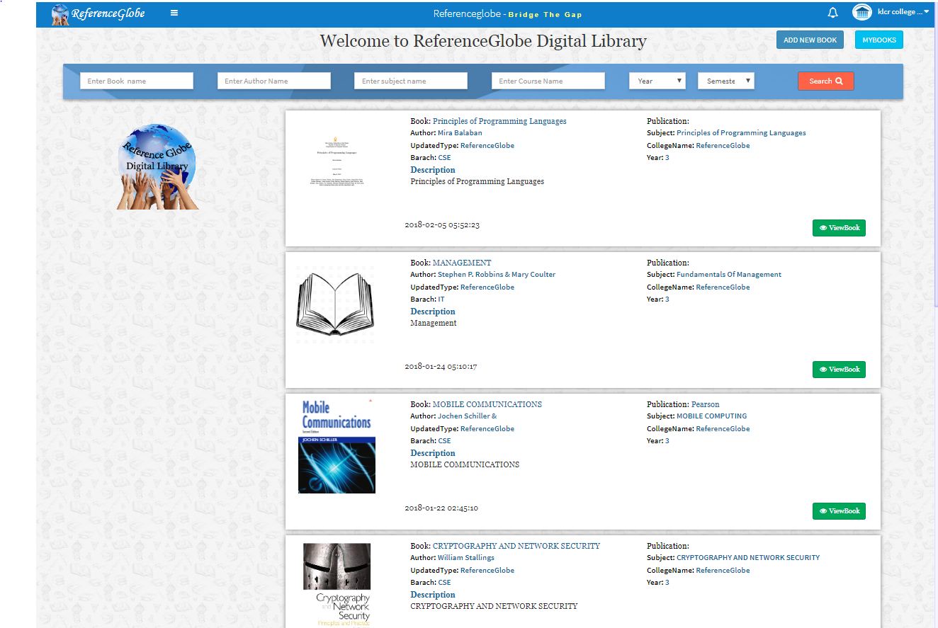This screenshot has height=628, width=938.
Task: Open the notification bell
Action: pyautogui.click(x=833, y=13)
